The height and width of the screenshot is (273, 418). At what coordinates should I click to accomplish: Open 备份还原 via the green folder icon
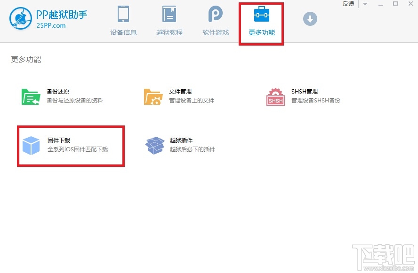click(30, 95)
